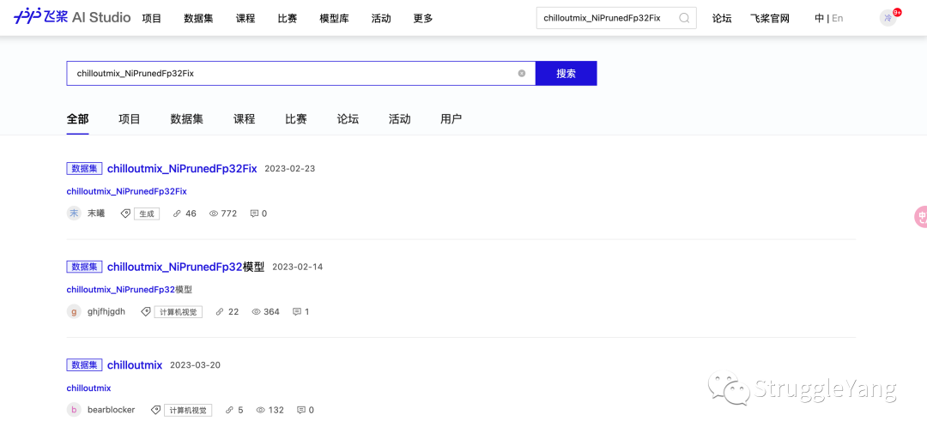Click comment icon in 末曦 result row
Image resolution: width=927 pixels, height=433 pixels.
254,213
